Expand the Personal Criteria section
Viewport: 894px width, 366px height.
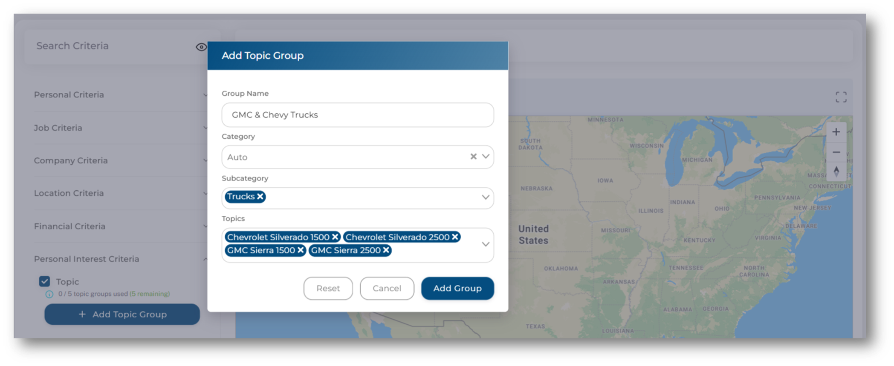[119, 95]
